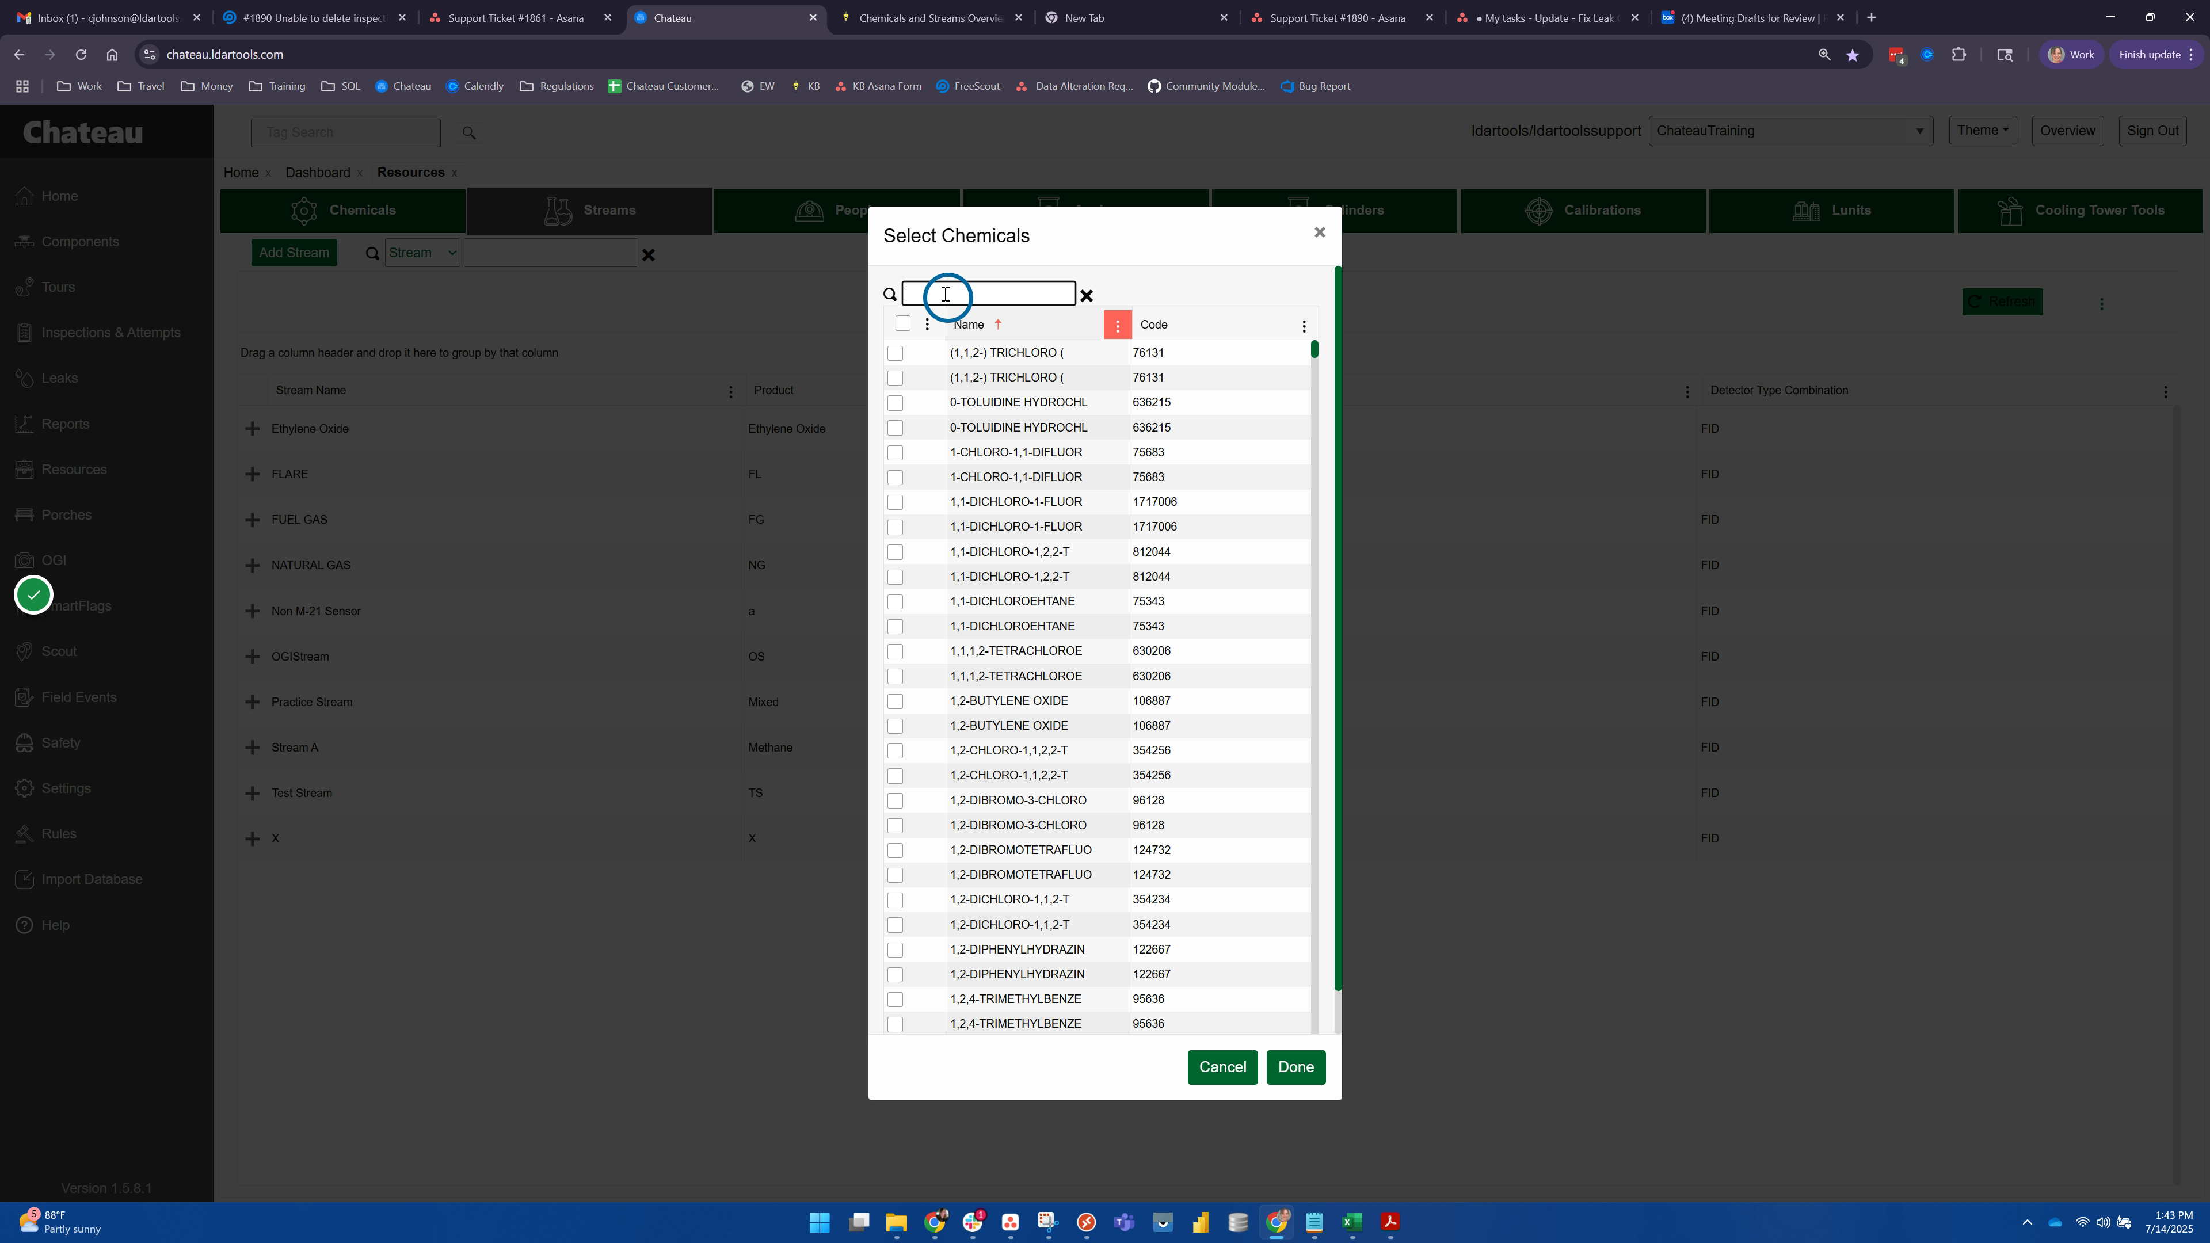The height and width of the screenshot is (1243, 2210).
Task: Click the Add Stream button
Action: [294, 253]
